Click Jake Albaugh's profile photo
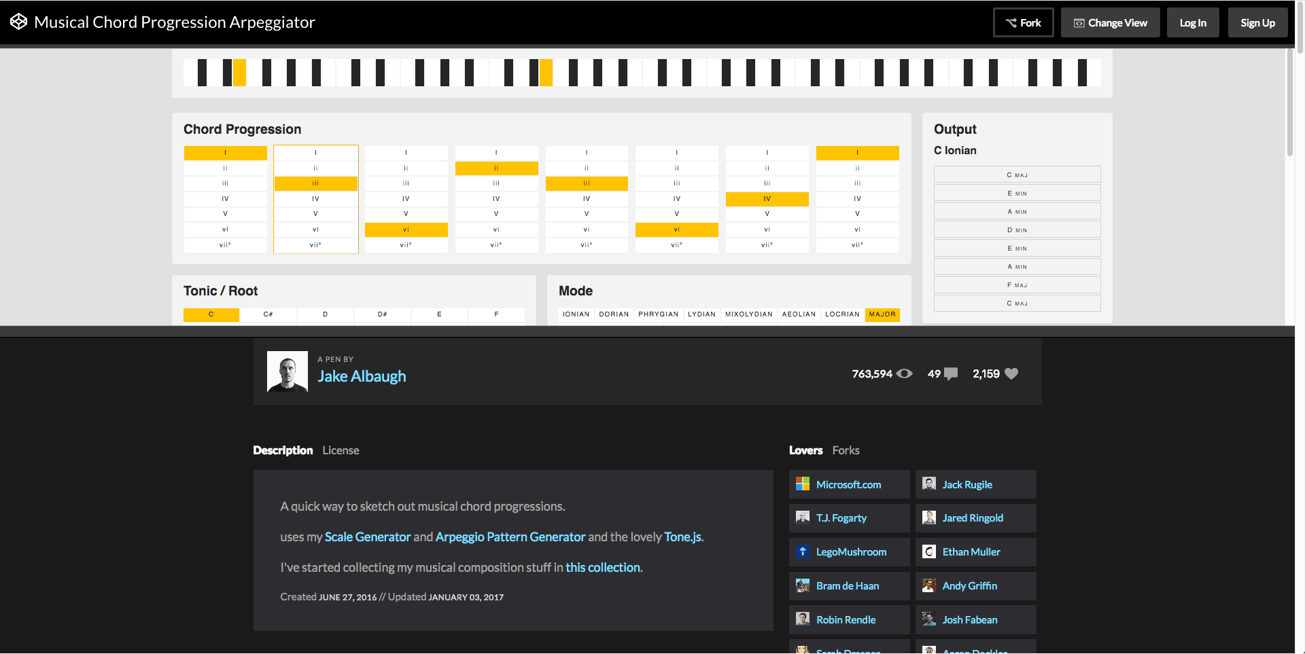The height and width of the screenshot is (654, 1305). click(287, 371)
